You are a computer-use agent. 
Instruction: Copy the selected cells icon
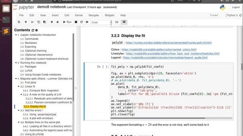(39, 22)
